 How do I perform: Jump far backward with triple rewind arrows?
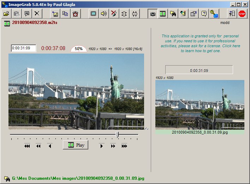[27, 146]
